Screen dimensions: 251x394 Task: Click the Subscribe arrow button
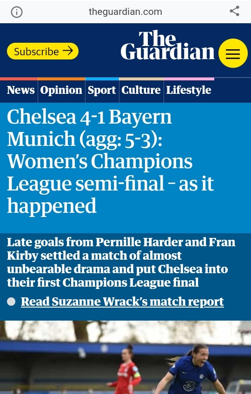[43, 51]
